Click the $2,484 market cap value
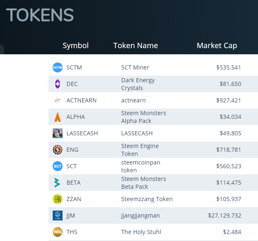 click(x=232, y=232)
